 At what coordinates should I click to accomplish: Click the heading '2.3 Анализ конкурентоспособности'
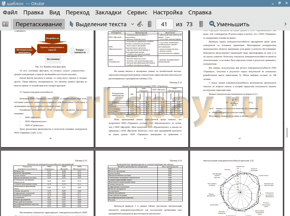point(36,92)
